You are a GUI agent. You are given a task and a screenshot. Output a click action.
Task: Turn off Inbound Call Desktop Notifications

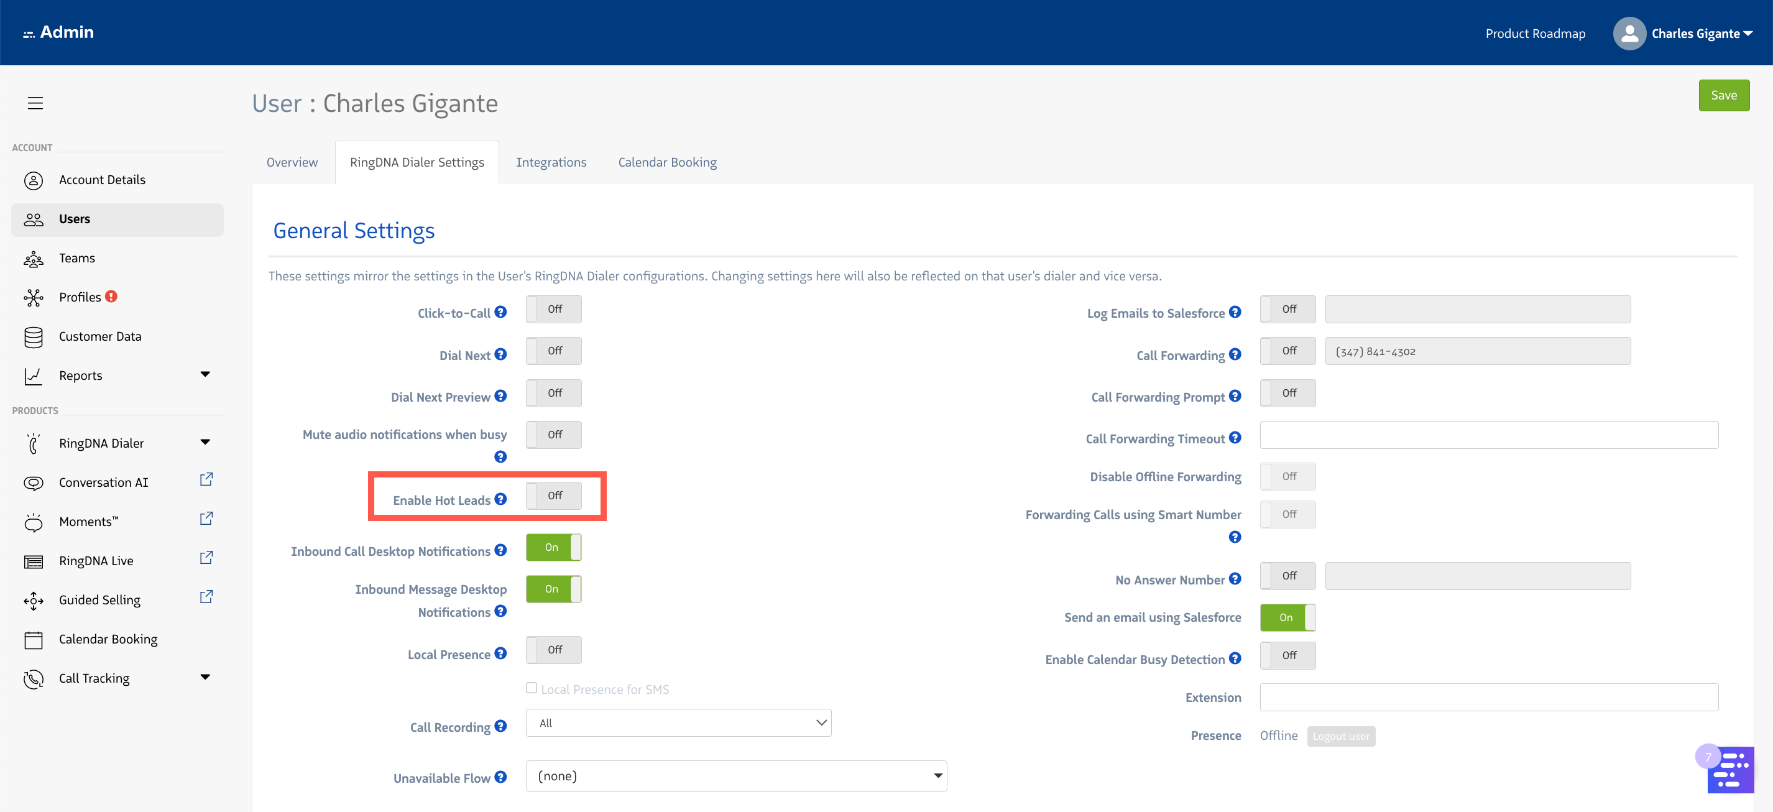(x=553, y=548)
